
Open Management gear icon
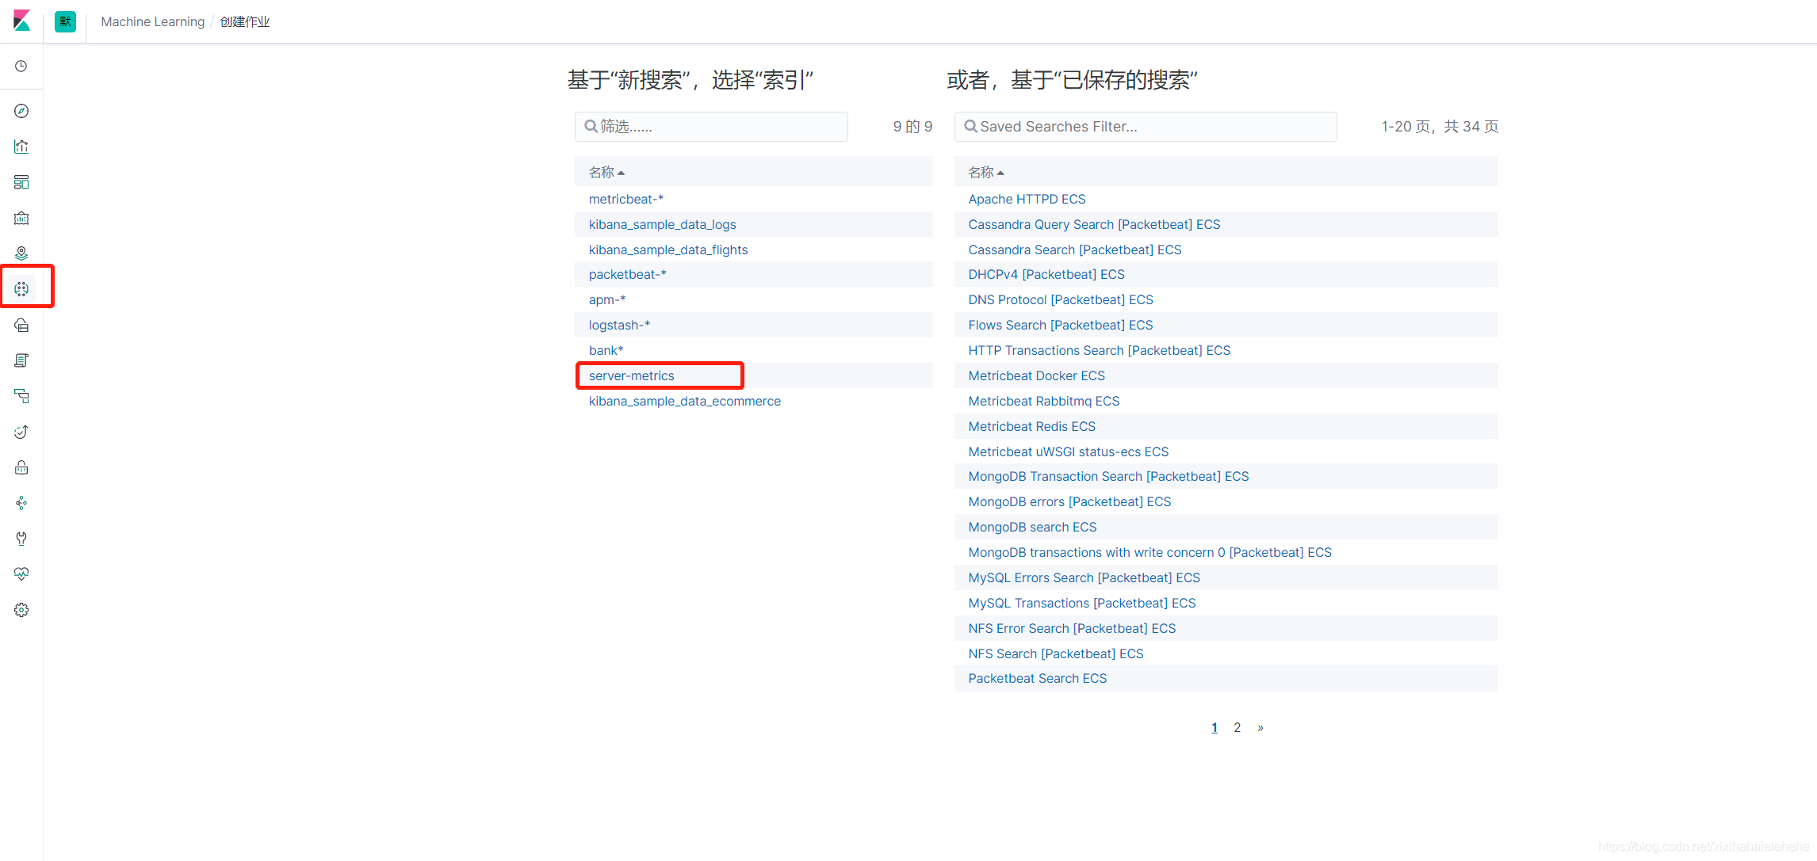coord(21,610)
